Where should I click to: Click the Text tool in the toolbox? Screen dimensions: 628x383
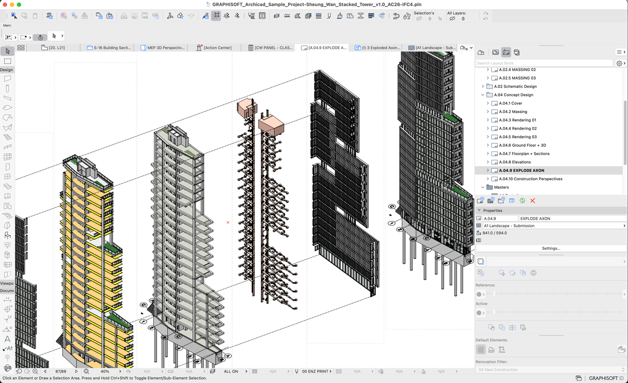click(7, 339)
